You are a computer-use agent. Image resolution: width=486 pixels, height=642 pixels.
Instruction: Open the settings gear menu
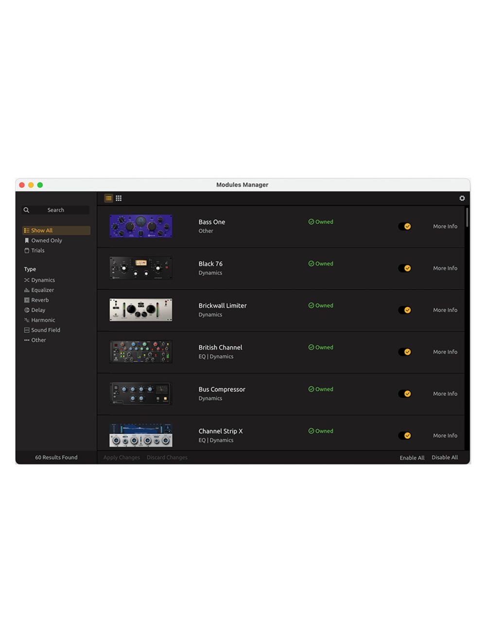tap(462, 198)
